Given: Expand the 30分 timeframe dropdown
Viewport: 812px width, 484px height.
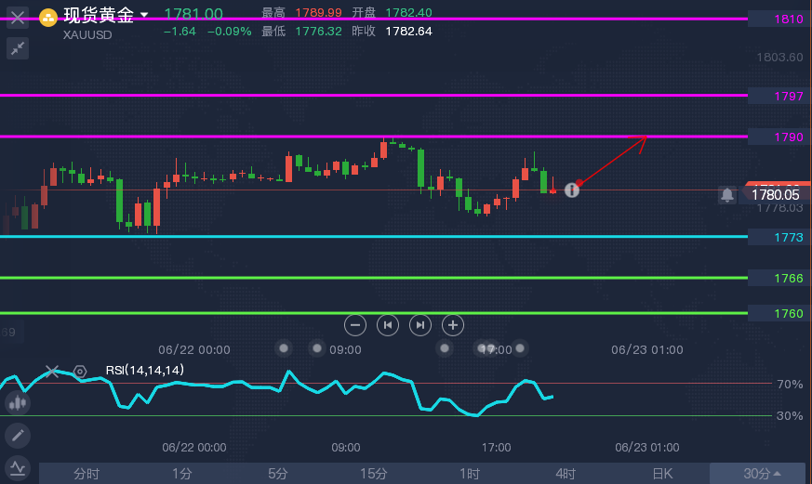Looking at the screenshot, I should (x=761, y=474).
